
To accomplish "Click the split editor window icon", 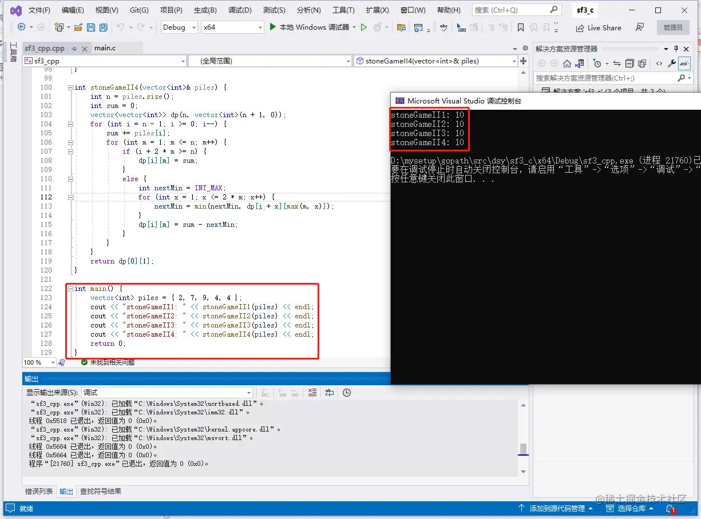I will pyautogui.click(x=524, y=61).
